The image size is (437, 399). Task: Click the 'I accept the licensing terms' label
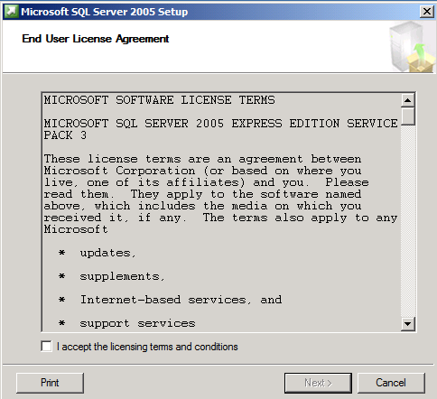(x=147, y=347)
